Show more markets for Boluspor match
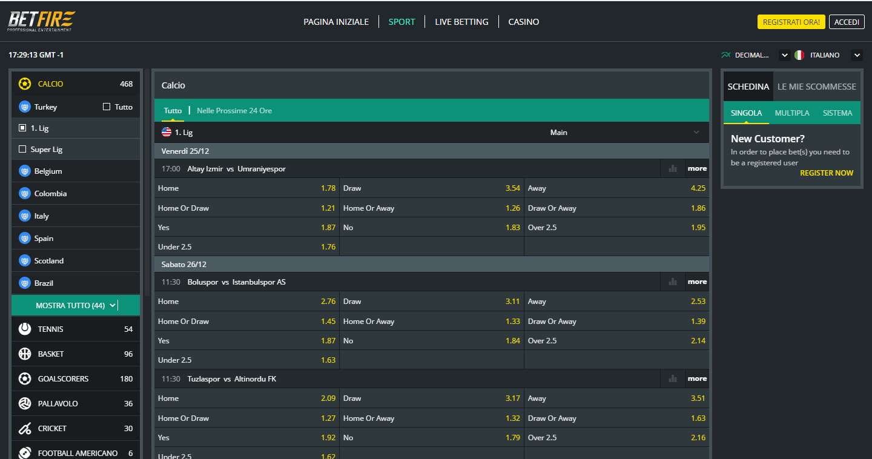Screen dimensions: 872x459 tap(698, 282)
